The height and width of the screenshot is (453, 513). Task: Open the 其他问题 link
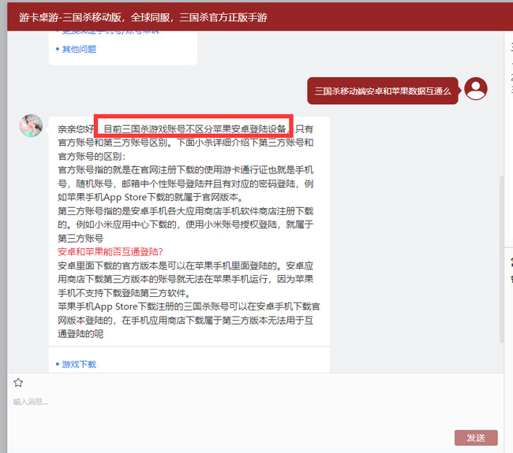click(79, 50)
